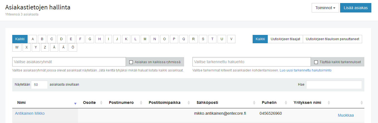Open 'Luo uusi tarkennettu hakutoiminto' link
The height and width of the screenshot is (123, 378).
click(x=305, y=70)
